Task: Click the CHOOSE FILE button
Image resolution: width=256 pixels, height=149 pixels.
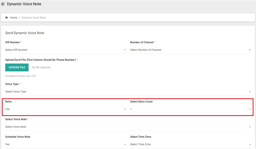Action: (17, 67)
